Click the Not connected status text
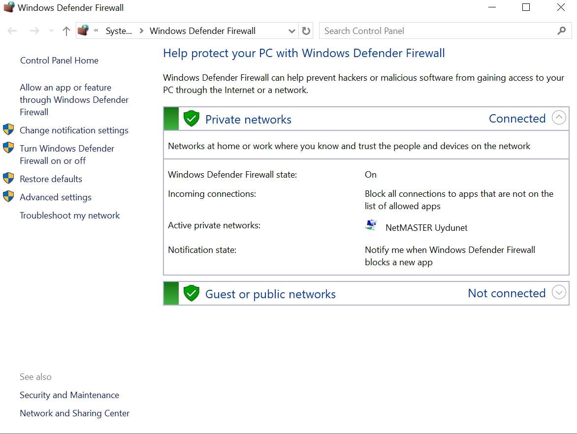This screenshot has width=577, height=434. tap(507, 293)
